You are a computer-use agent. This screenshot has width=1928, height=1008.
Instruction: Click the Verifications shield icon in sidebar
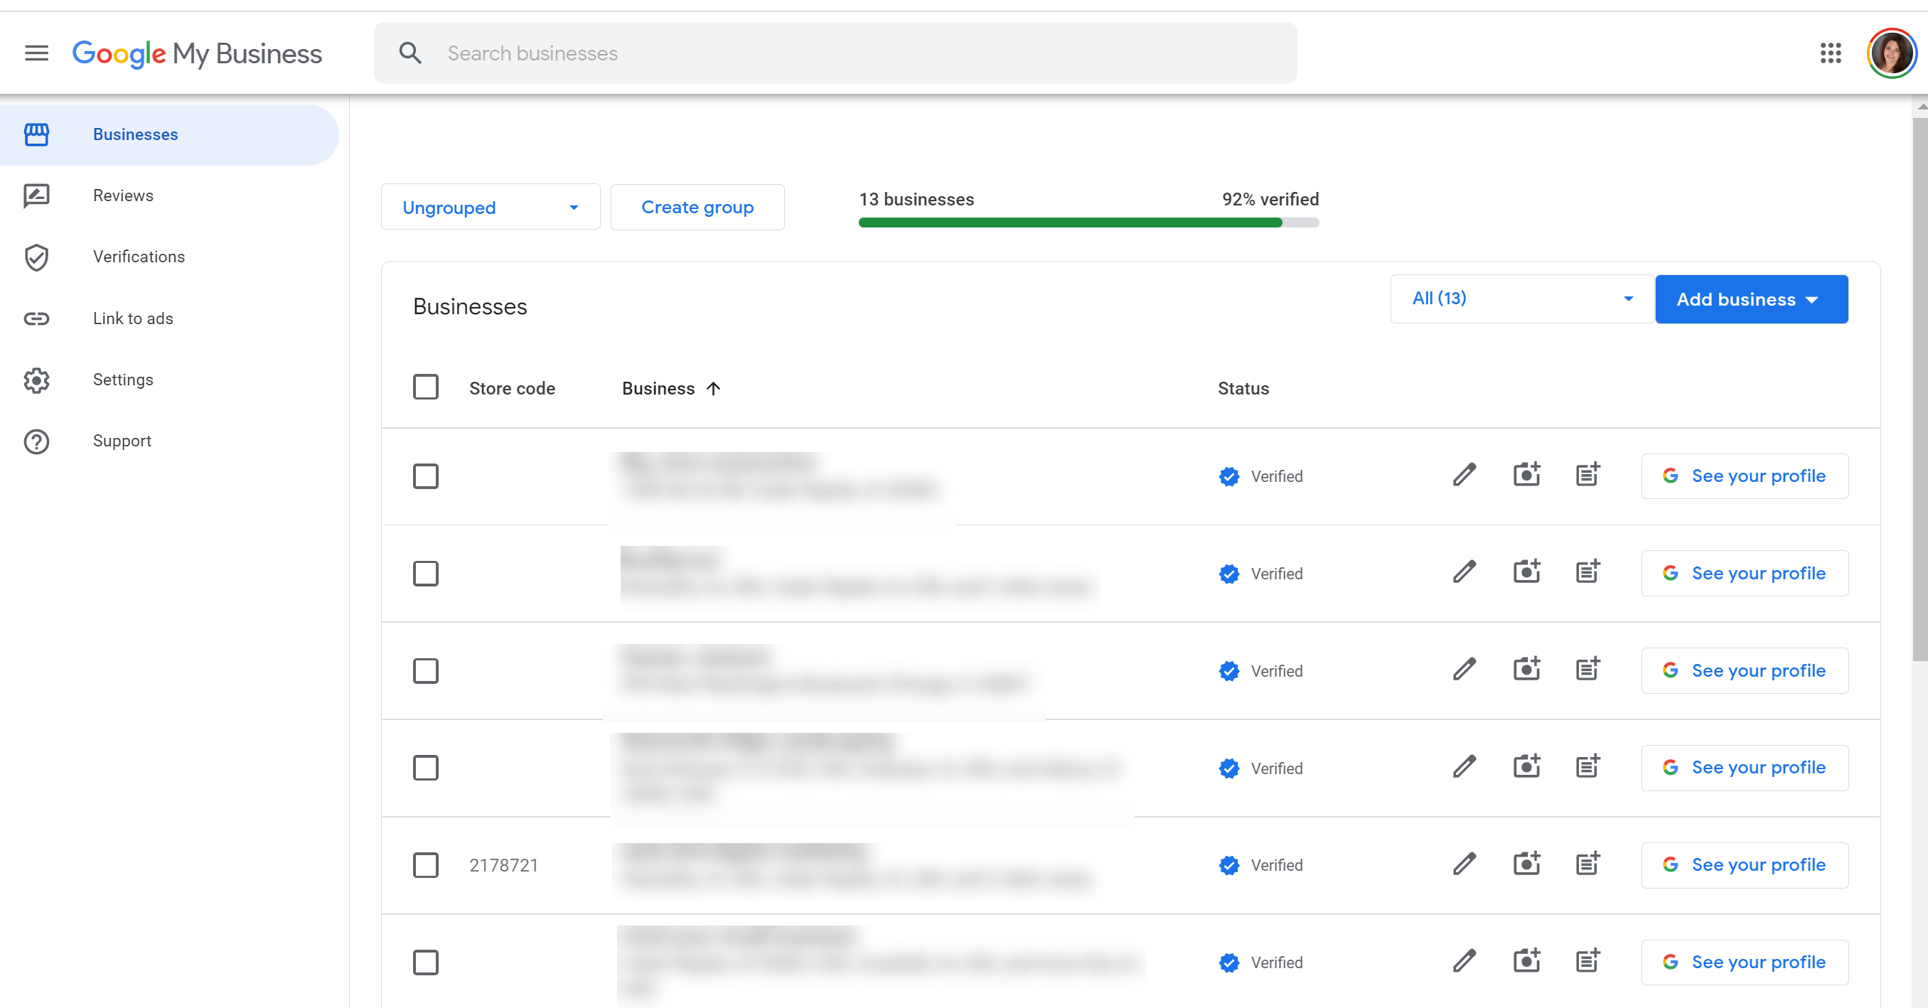[36, 256]
